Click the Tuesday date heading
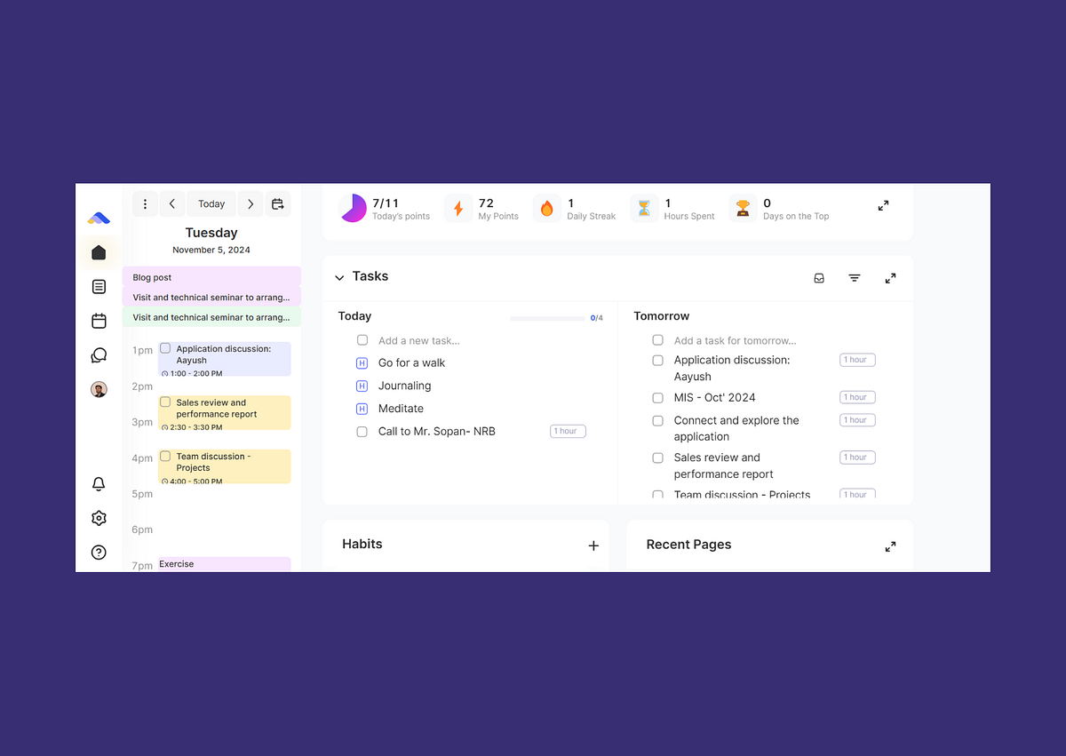 pyautogui.click(x=211, y=233)
